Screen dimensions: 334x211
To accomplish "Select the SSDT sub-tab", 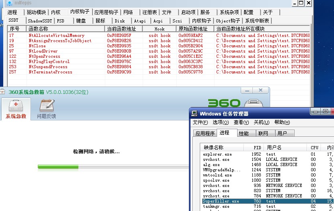I will point(14,20).
